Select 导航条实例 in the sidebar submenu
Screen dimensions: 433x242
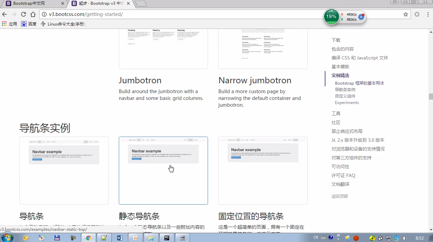coord(345,90)
